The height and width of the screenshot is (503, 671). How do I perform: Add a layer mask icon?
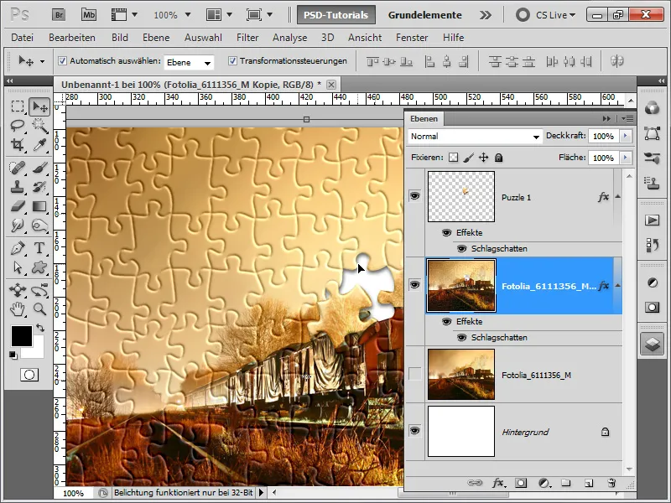(x=521, y=483)
